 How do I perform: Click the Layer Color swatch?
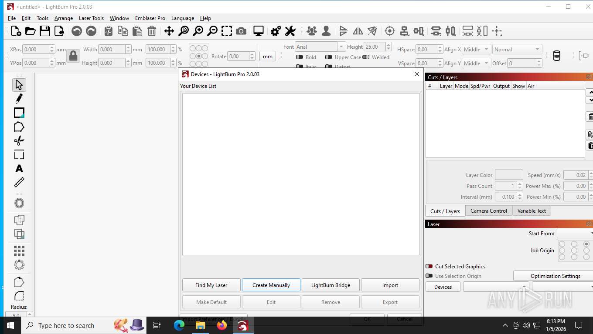click(x=509, y=175)
